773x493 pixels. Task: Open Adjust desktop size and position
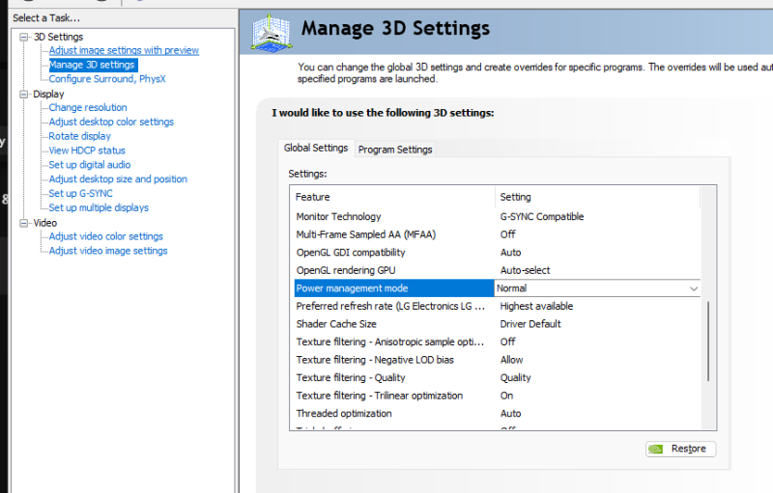(118, 179)
